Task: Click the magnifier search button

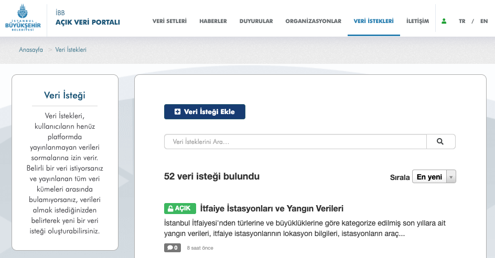Action: [x=440, y=141]
